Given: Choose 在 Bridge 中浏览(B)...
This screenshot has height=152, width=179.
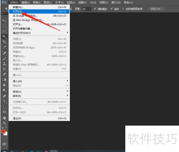Looking at the screenshot, I should (x=39, y=16).
